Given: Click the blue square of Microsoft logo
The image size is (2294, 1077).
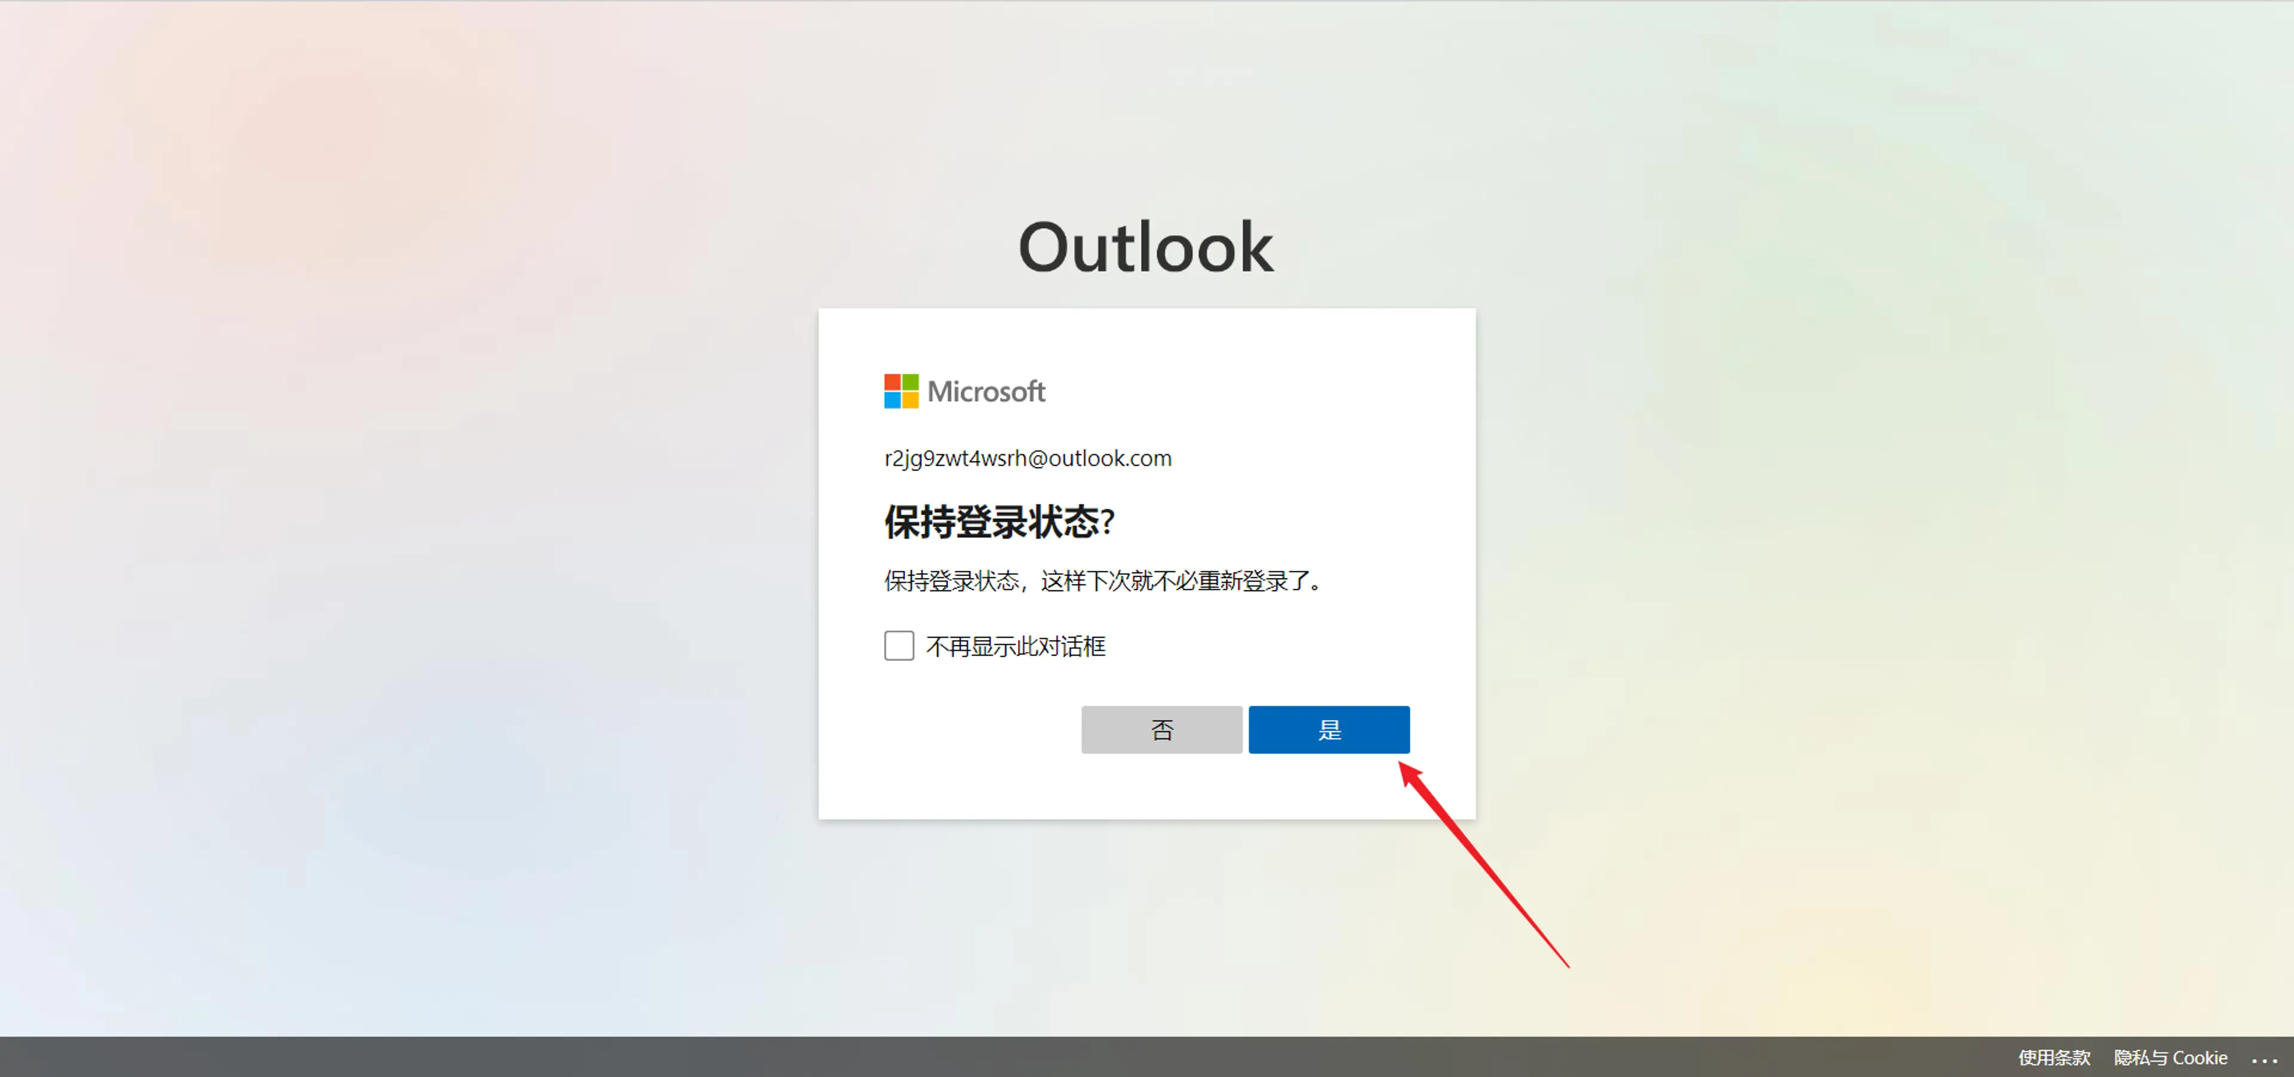Looking at the screenshot, I should tap(891, 401).
